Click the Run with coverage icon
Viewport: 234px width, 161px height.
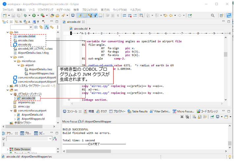[x=42, y=15]
